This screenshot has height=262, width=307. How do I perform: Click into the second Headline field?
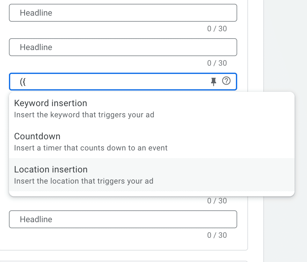(123, 47)
